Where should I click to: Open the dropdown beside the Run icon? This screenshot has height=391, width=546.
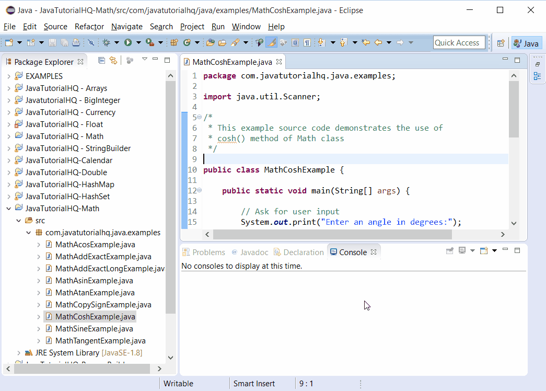138,42
